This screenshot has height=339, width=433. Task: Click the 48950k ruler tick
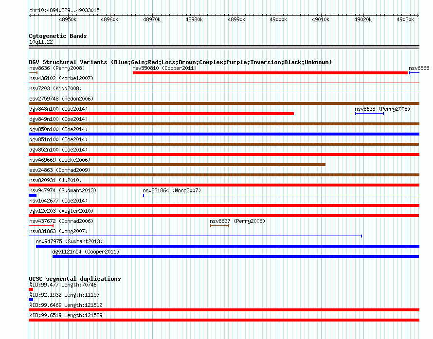tap(68, 19)
